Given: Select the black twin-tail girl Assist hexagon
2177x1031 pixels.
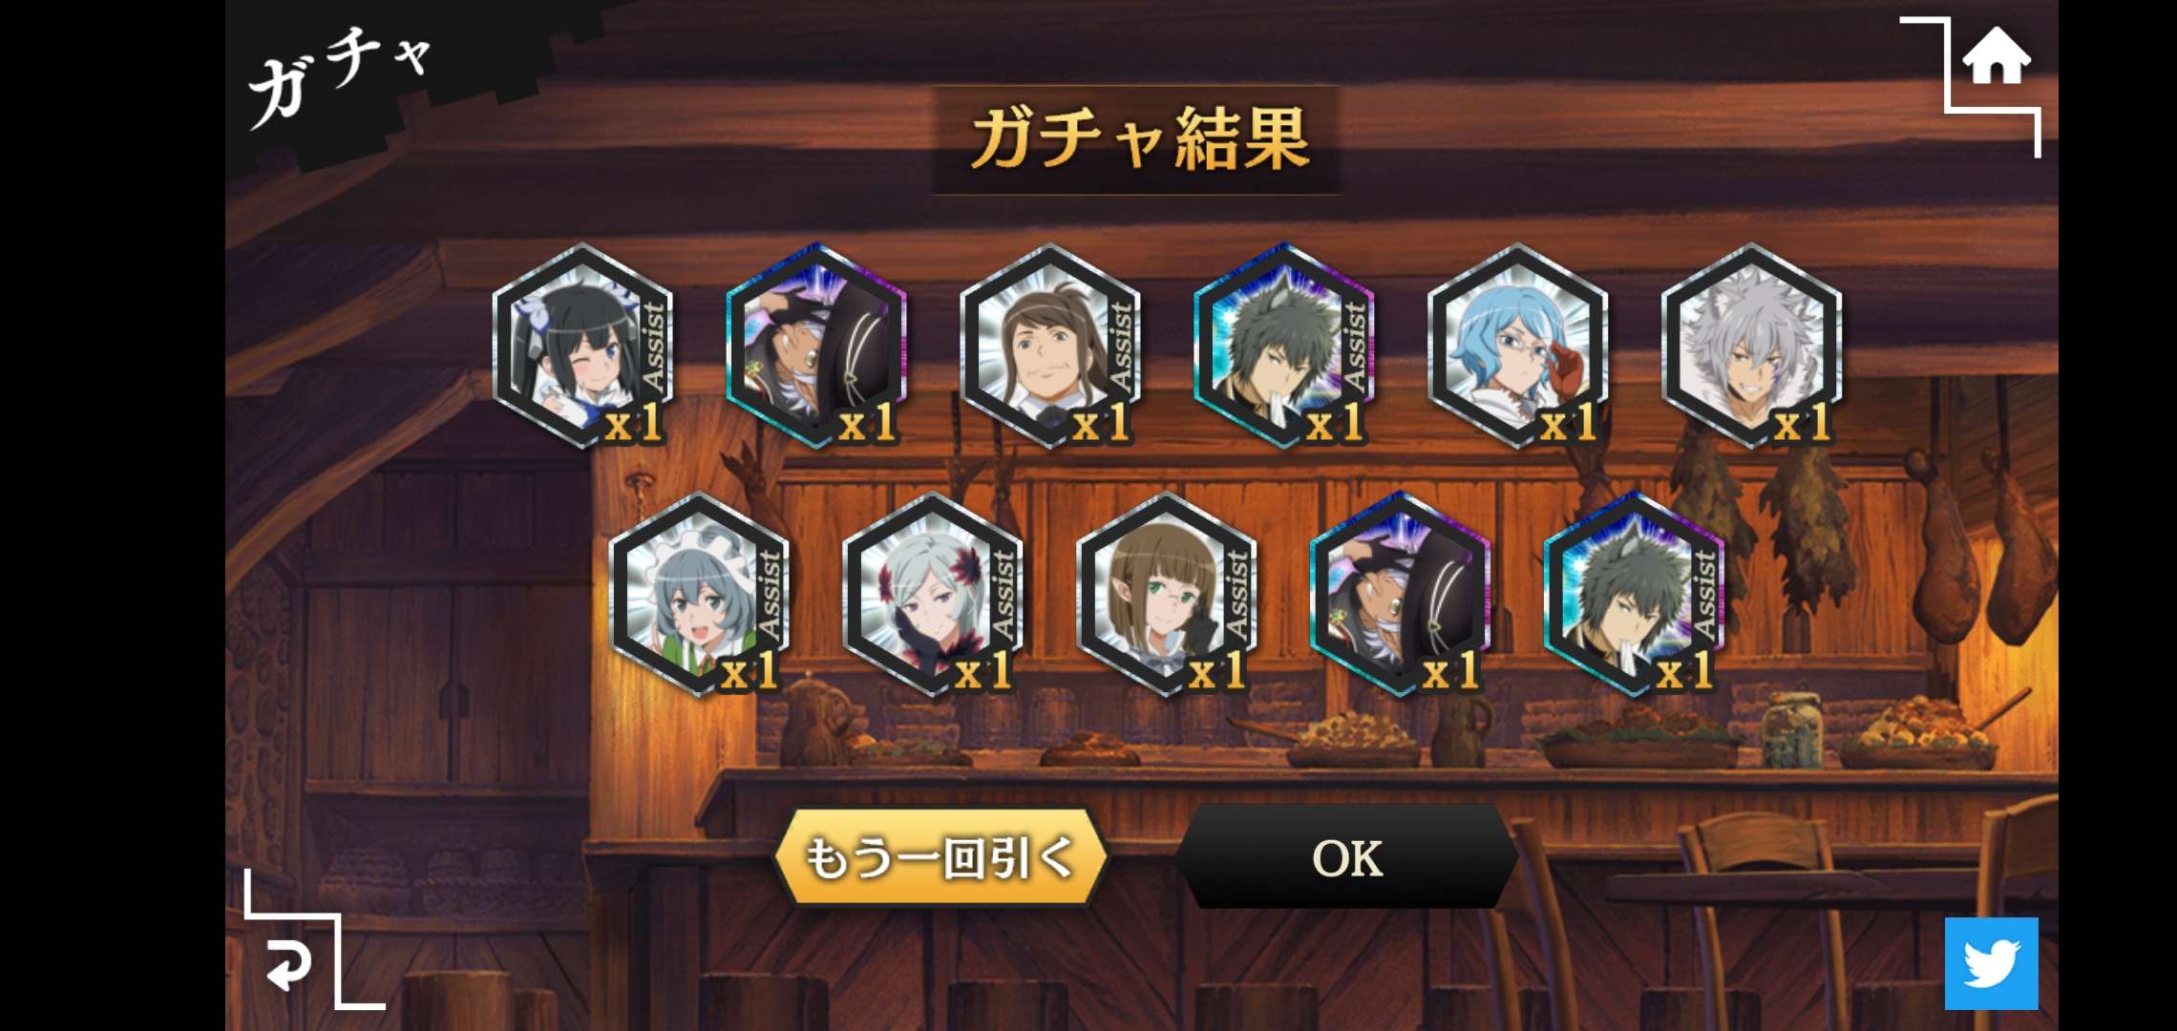Looking at the screenshot, I should pos(582,346).
